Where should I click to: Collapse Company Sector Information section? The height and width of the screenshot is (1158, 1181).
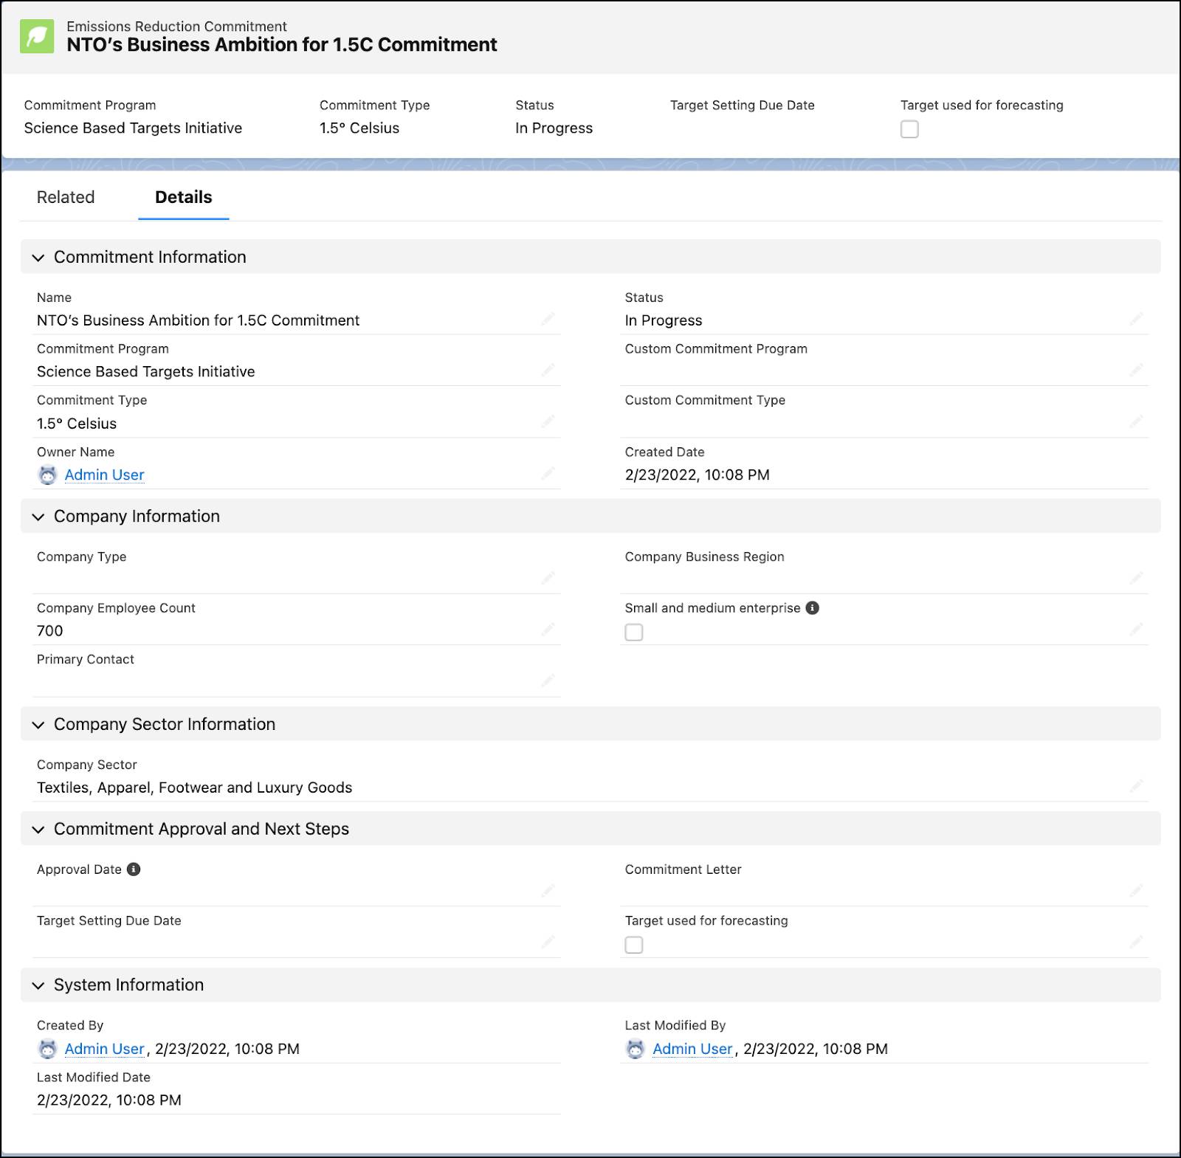coord(38,725)
